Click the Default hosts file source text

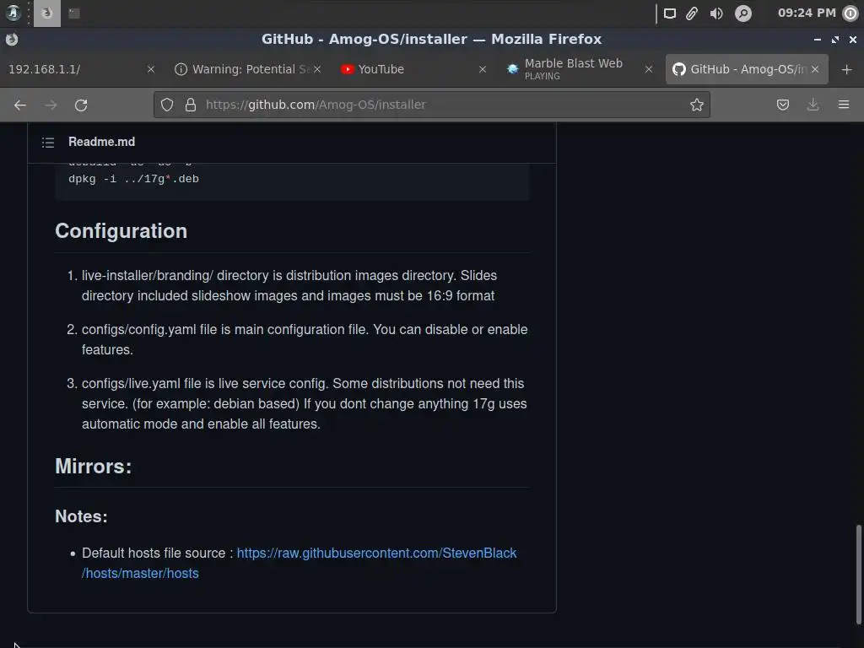click(158, 553)
